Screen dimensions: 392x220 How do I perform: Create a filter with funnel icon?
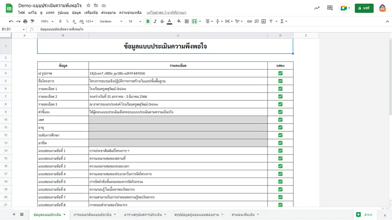pyautogui.click(x=271, y=22)
